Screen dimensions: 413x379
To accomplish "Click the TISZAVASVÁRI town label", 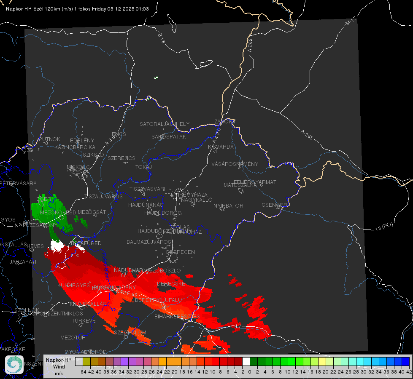I will coord(147,189).
